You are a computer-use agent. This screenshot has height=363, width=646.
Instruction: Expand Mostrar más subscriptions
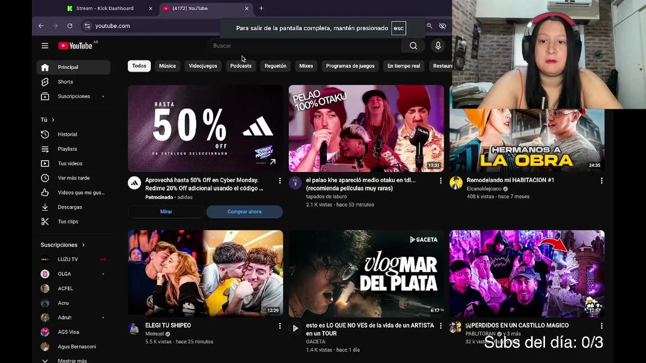click(74, 360)
